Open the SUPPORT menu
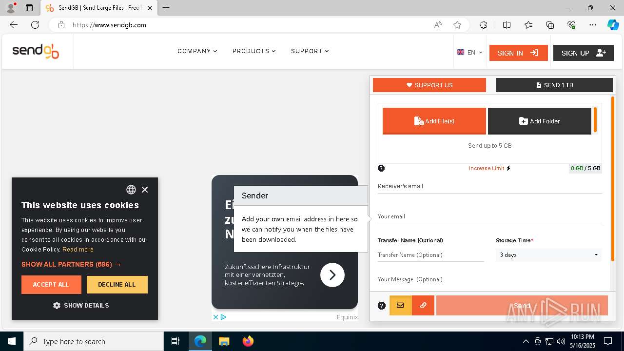The width and height of the screenshot is (624, 351). pyautogui.click(x=310, y=51)
